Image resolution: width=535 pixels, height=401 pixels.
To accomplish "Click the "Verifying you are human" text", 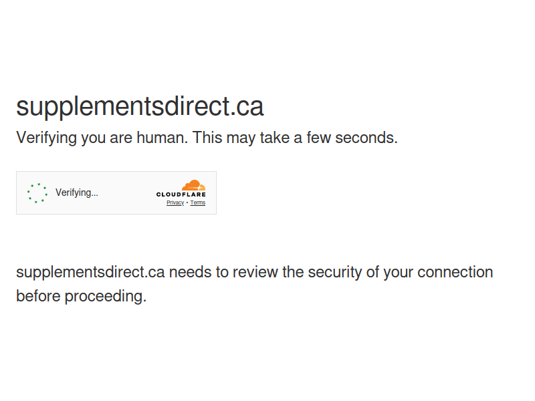I will (102, 138).
